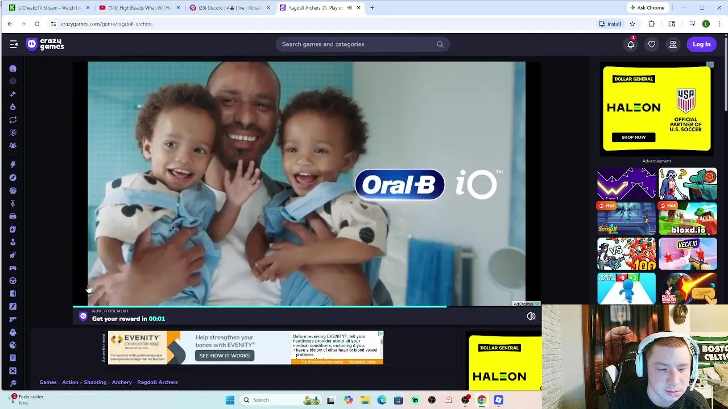Click the Install app button
Viewport: 728px width, 409px height.
click(610, 24)
